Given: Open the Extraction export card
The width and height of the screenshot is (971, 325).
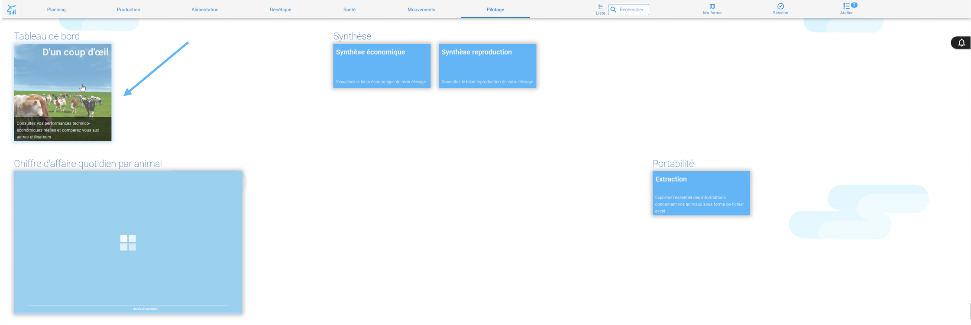Looking at the screenshot, I should pyautogui.click(x=701, y=193).
